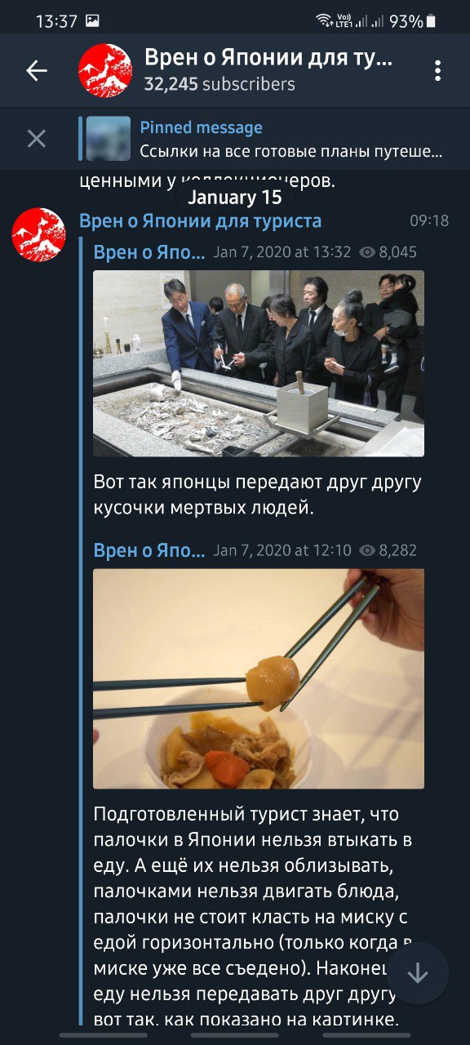This screenshot has width=470, height=1045.
Task: Tap the message sender avatar on left
Action: (38, 235)
